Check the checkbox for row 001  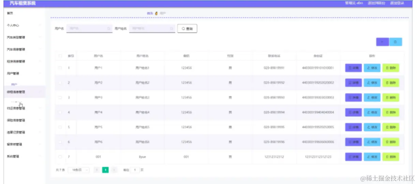(x=60, y=157)
